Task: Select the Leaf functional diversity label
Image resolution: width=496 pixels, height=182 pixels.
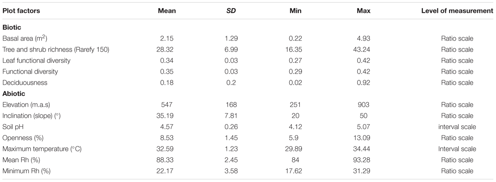Action: click(36, 61)
